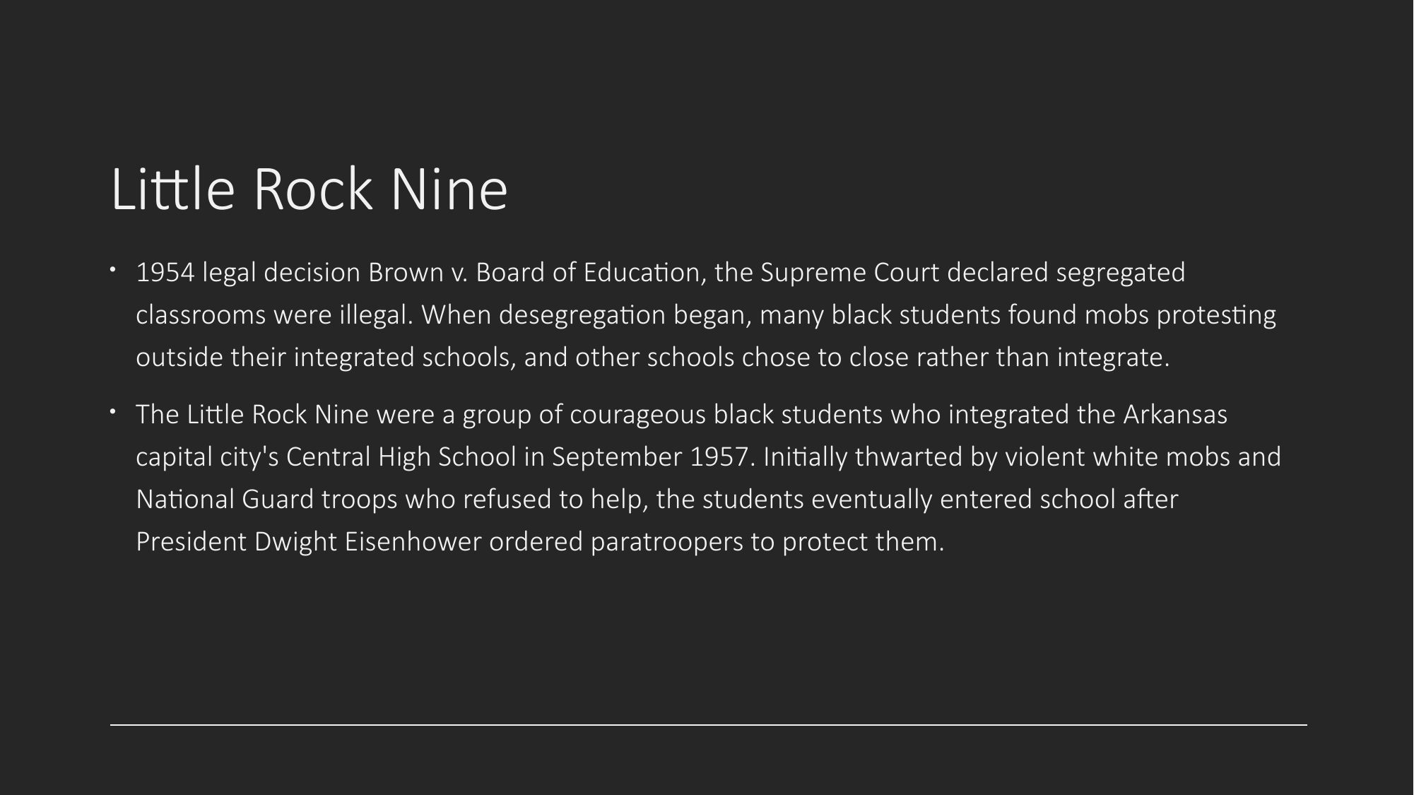
Task: Click the horizontal divider line near slide bottom
Action: pos(708,724)
